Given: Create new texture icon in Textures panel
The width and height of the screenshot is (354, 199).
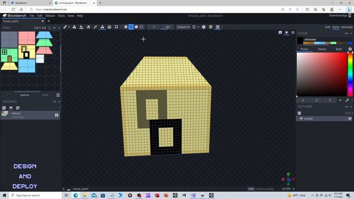Looking at the screenshot, I should coord(11,108).
